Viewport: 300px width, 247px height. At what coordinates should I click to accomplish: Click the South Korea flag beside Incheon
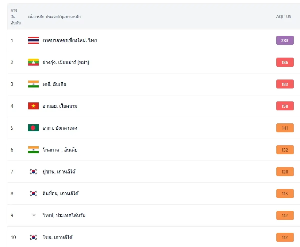tap(33, 194)
